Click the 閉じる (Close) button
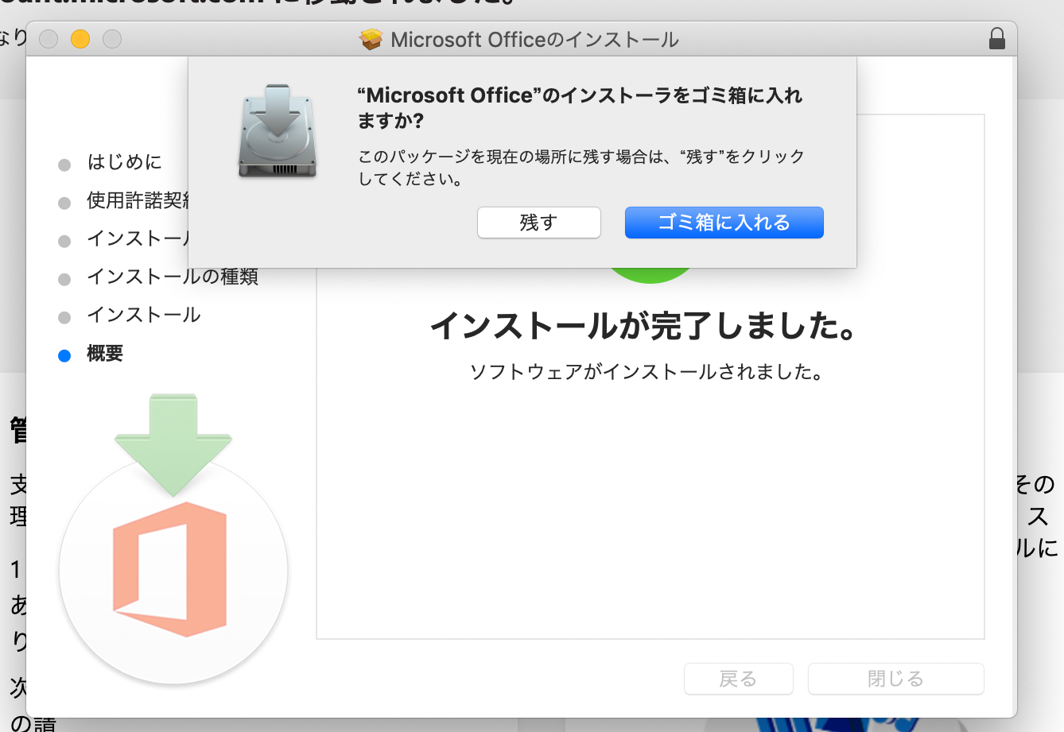The image size is (1064, 732). [895, 679]
